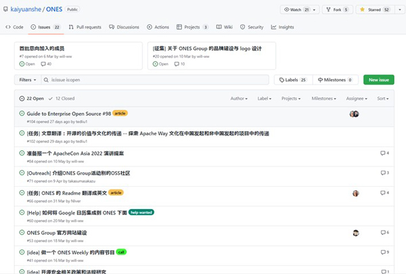Click the 6 comments icon on website issue
Viewport: 406px width, 274px height.
click(385, 232)
